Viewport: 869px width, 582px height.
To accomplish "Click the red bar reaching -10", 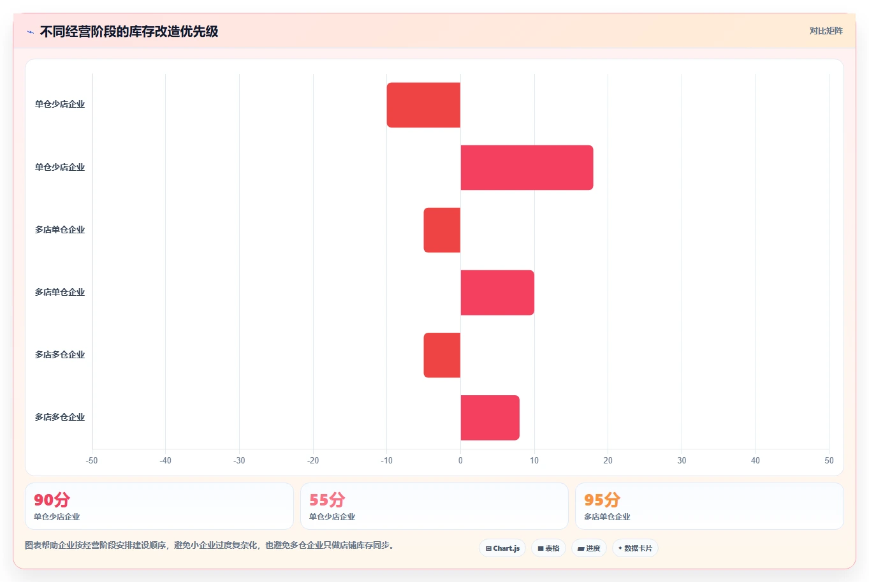I will coord(423,105).
